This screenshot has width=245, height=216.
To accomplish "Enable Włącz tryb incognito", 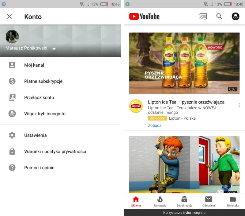I will coord(44,114).
